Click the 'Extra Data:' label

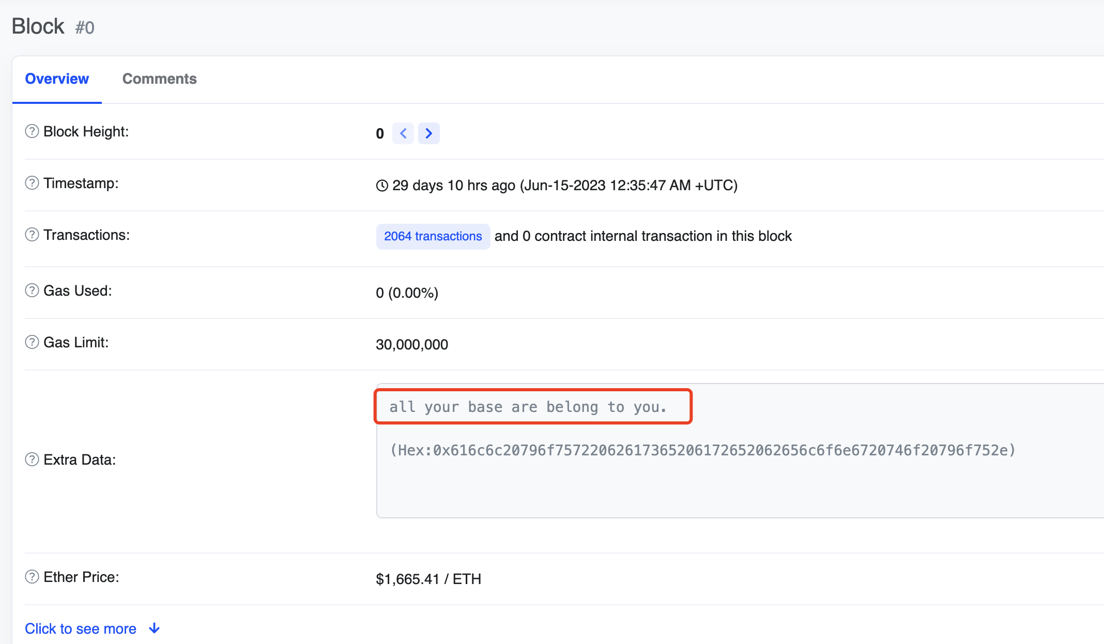(80, 459)
